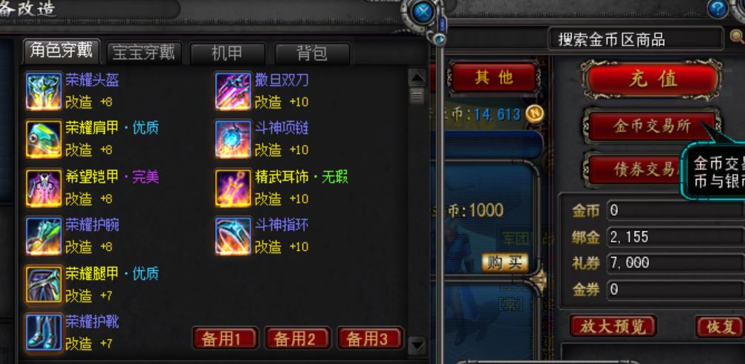
Task: Choose the 荣耀护腕 bracer icon
Action: pos(44,236)
